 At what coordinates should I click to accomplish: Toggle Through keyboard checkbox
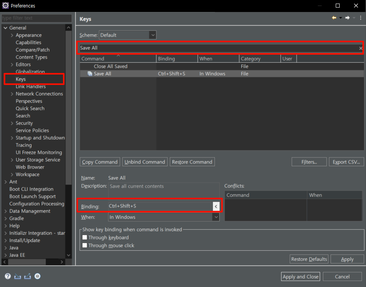point(85,237)
